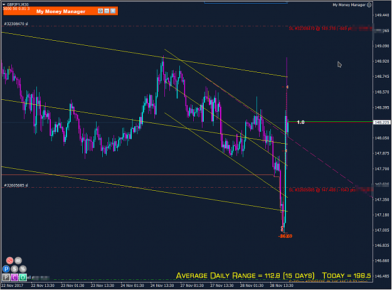392x290 pixels.
Task: Click the 1.0 lot size label on green line
Action: 300,122
